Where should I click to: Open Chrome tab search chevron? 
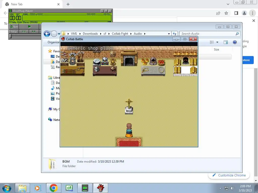(x=228, y=4)
